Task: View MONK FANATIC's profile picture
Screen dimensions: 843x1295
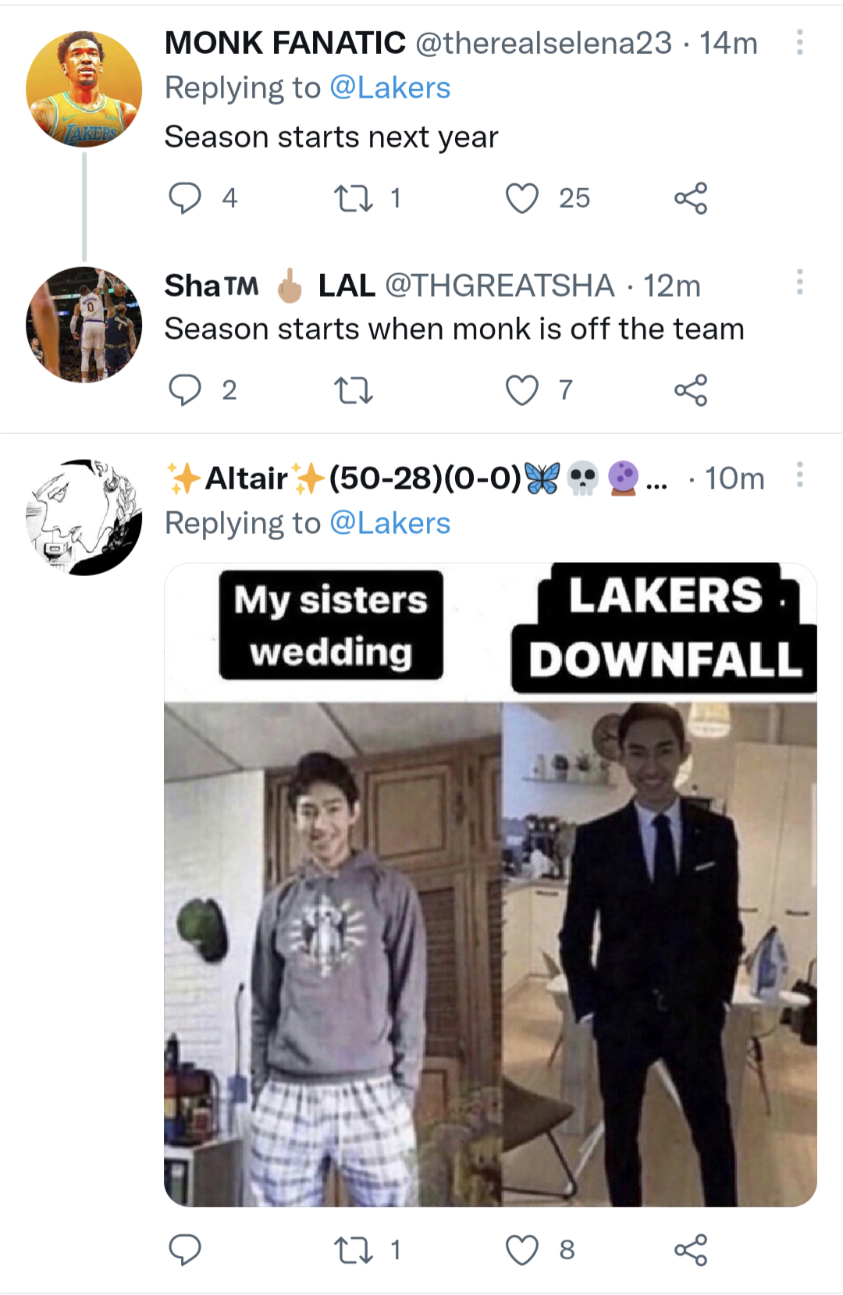Action: tap(84, 89)
